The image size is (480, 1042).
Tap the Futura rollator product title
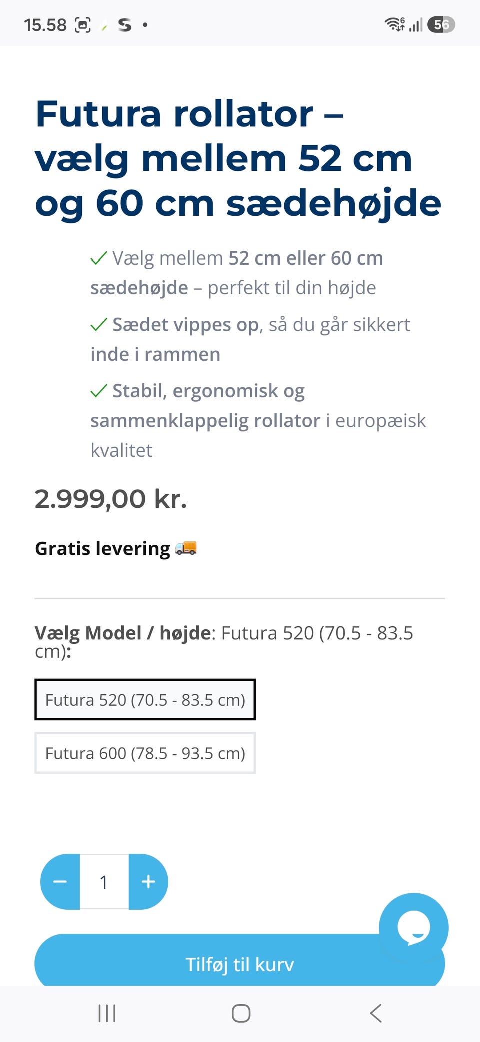click(238, 158)
